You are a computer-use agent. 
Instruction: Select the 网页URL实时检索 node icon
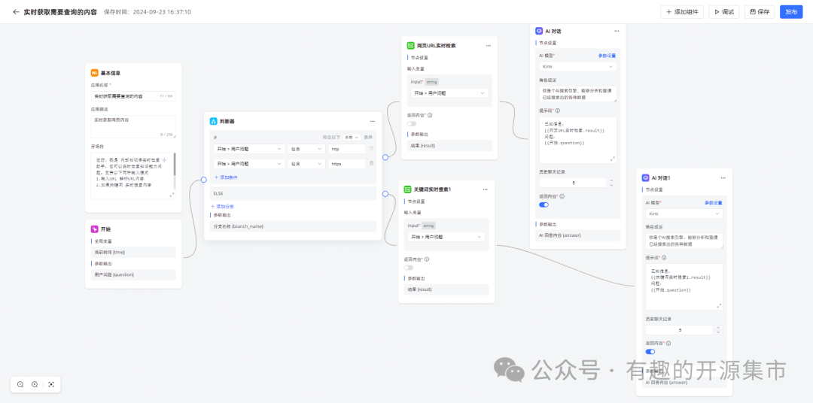pos(411,46)
